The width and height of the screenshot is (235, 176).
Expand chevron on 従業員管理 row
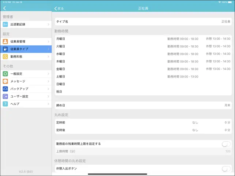(48, 42)
